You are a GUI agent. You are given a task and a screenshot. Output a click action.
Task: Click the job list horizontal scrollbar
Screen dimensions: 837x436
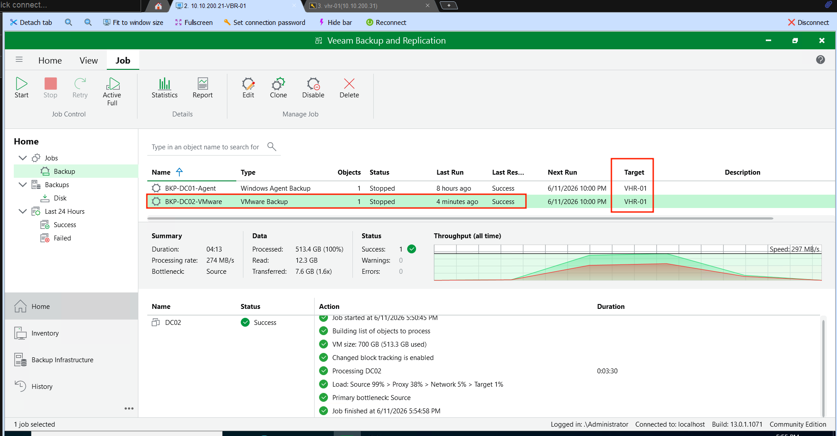[x=460, y=218]
